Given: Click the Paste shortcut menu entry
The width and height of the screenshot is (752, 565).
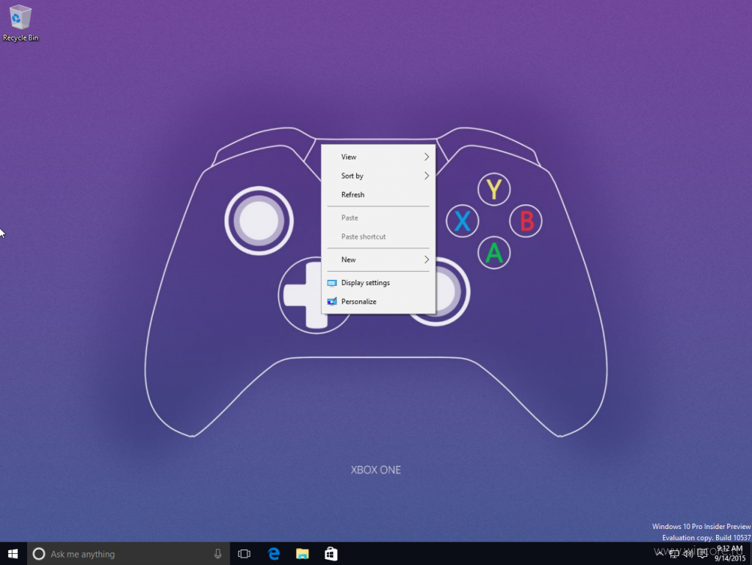Looking at the screenshot, I should tap(378, 237).
